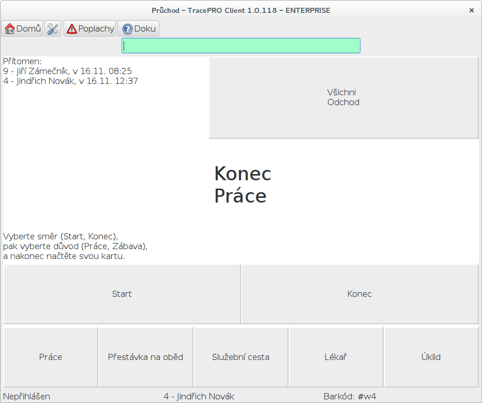Open the tools wrench and screwdriver icon

[53, 28]
